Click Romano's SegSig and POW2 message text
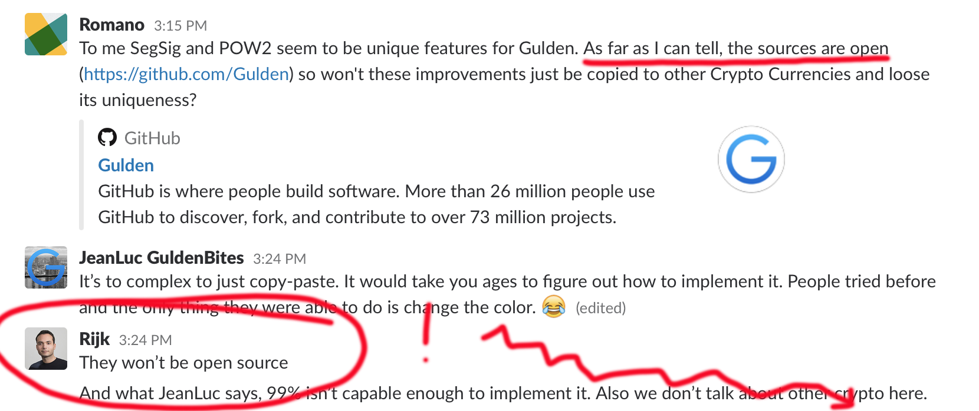979x411 pixels. point(504,74)
